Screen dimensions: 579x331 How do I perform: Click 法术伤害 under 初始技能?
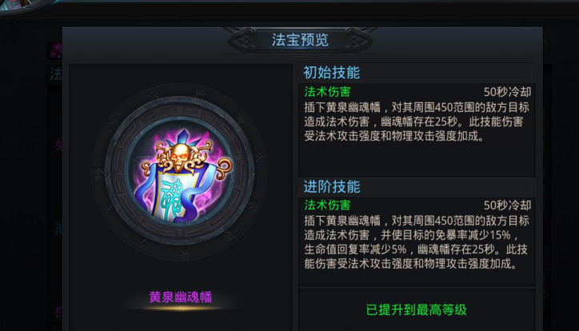(x=328, y=91)
